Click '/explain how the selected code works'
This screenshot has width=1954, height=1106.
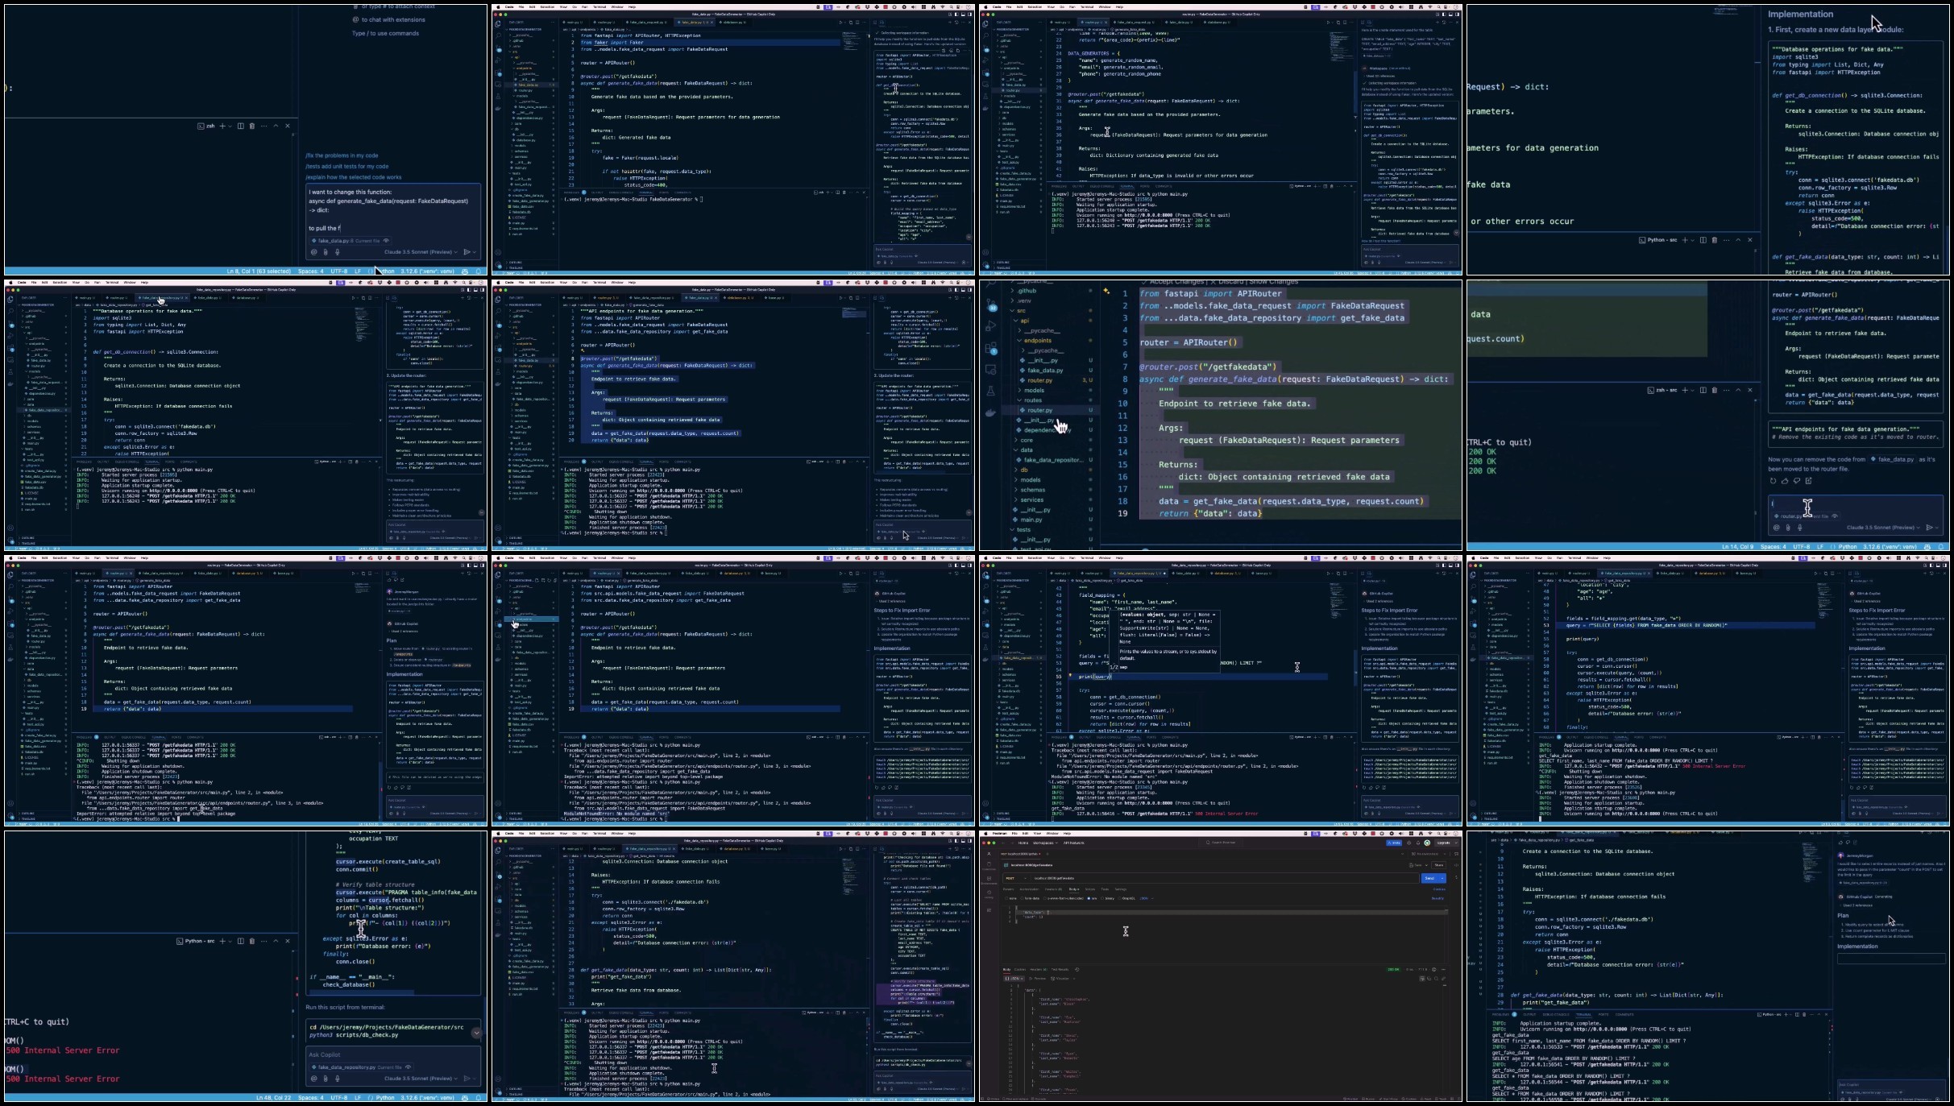(x=353, y=176)
